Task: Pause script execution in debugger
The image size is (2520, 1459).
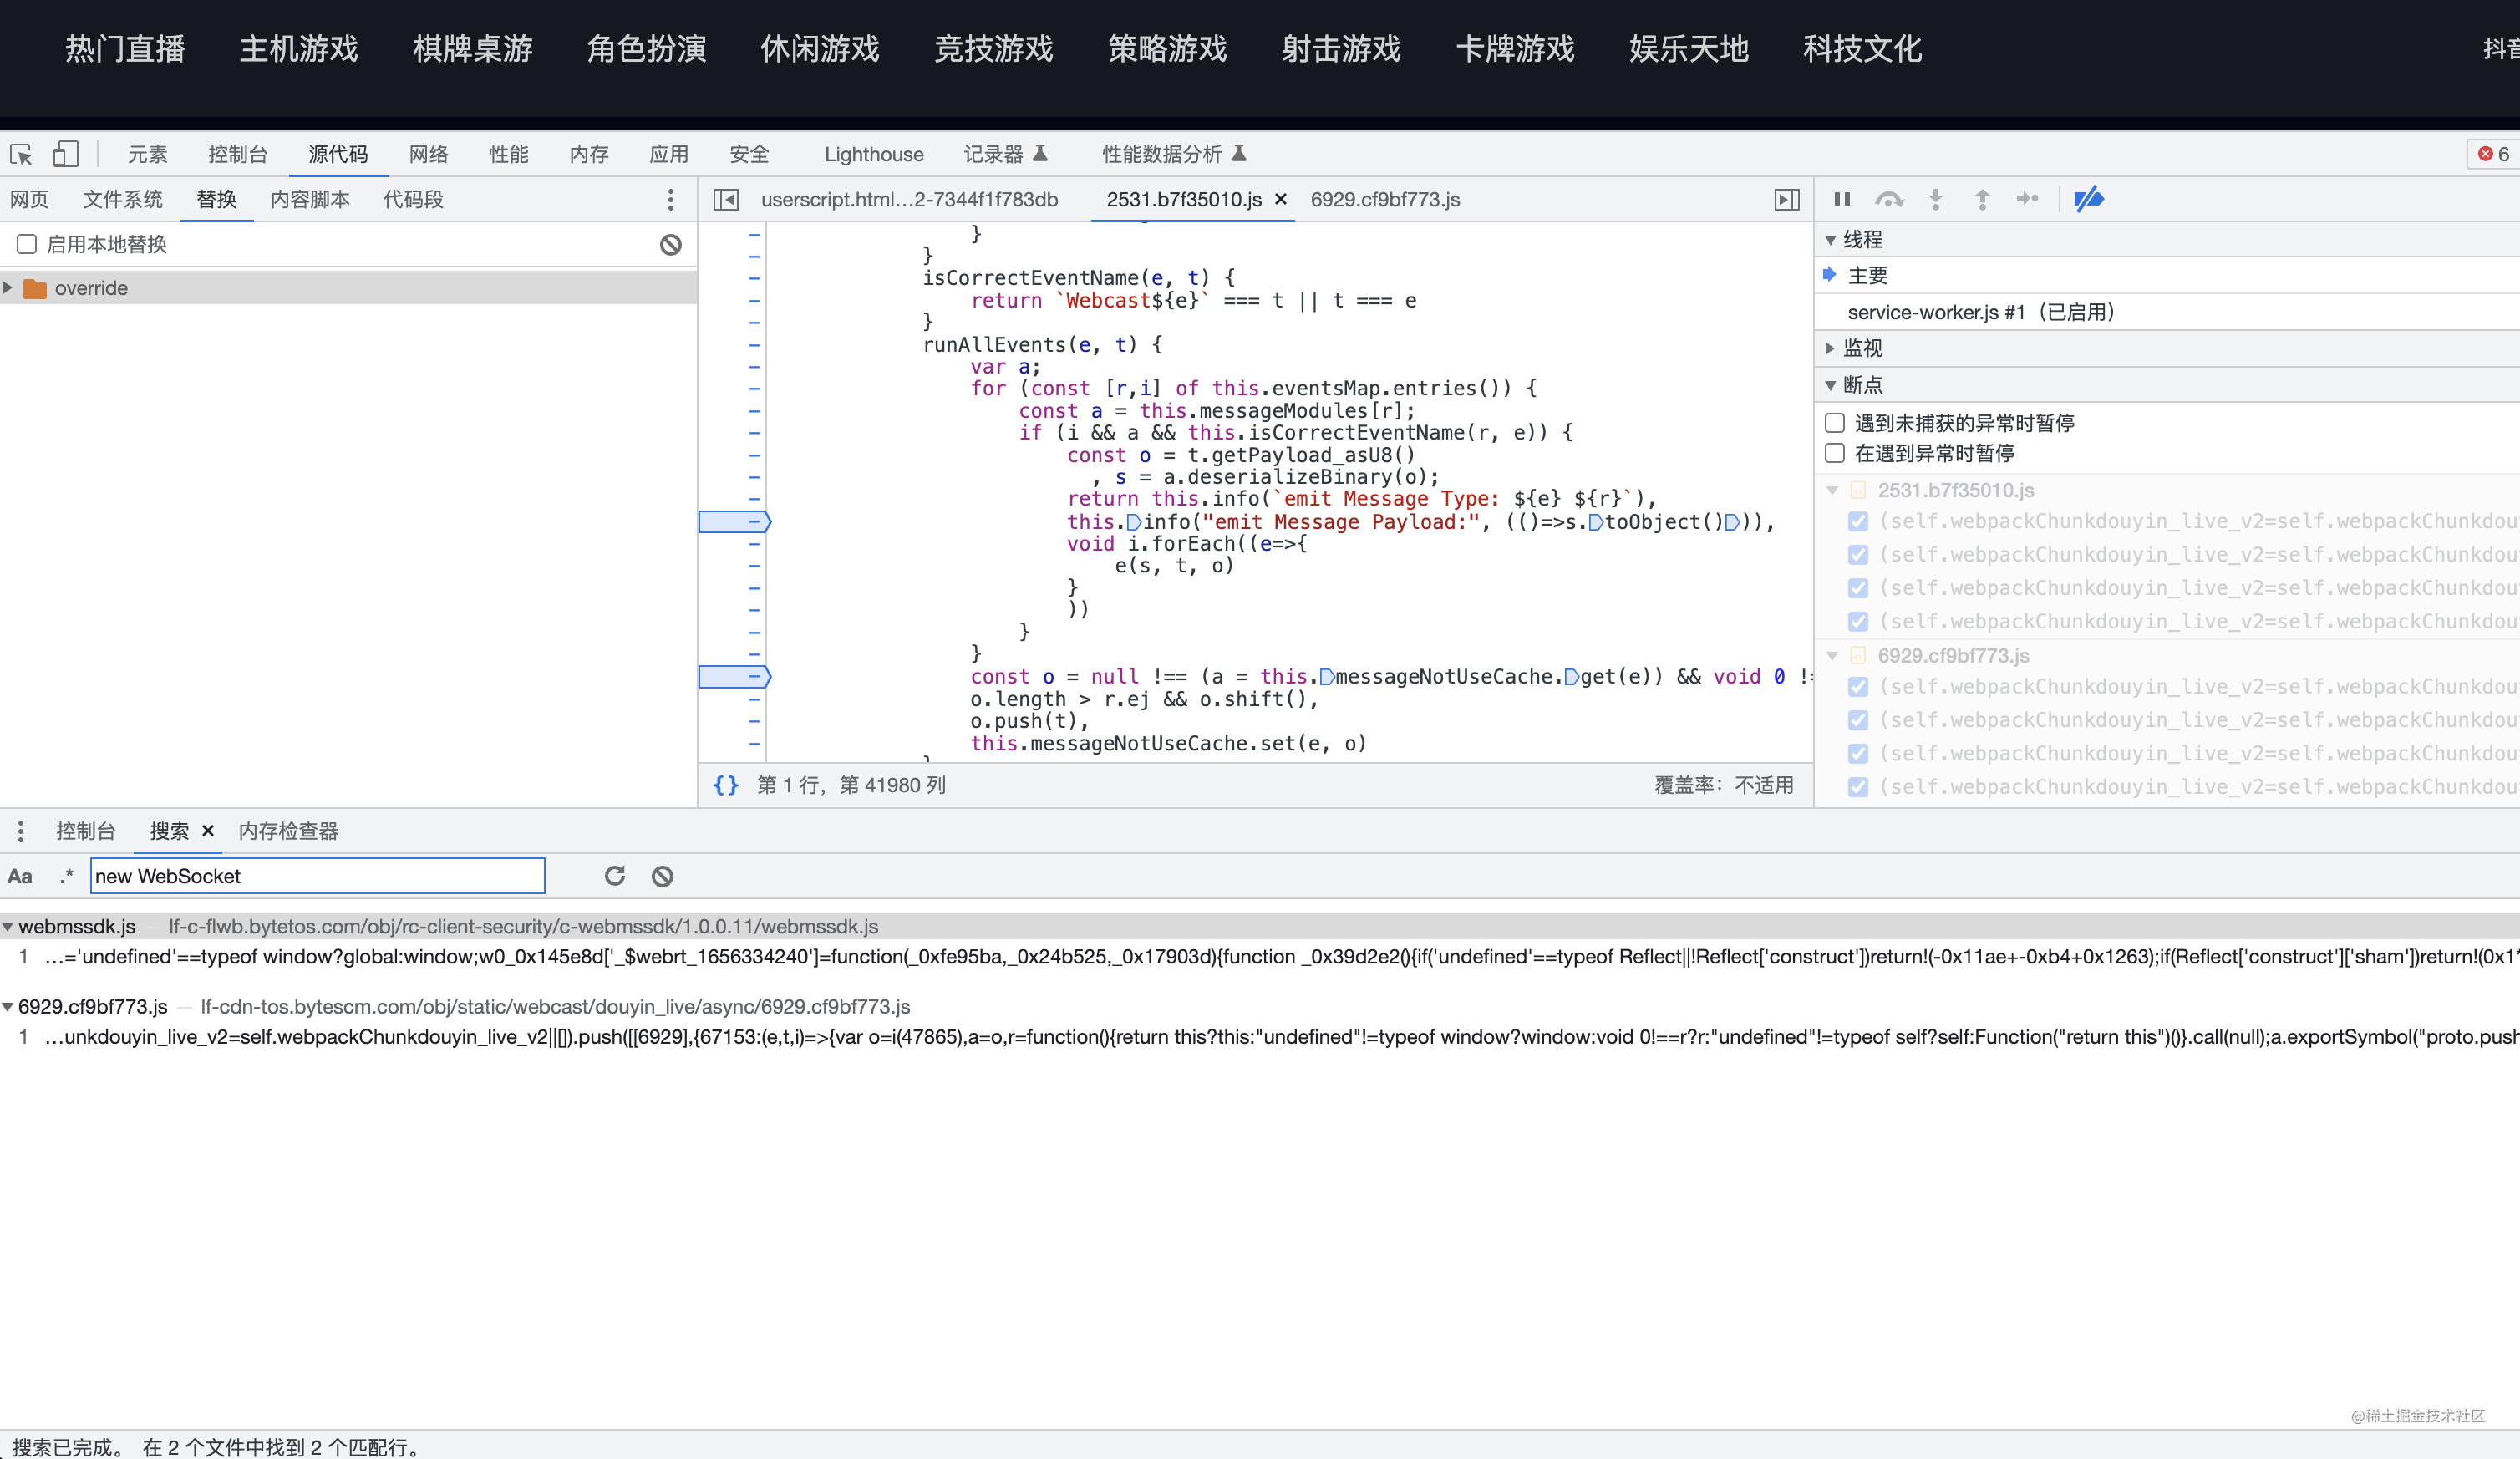Action: pos(1842,199)
